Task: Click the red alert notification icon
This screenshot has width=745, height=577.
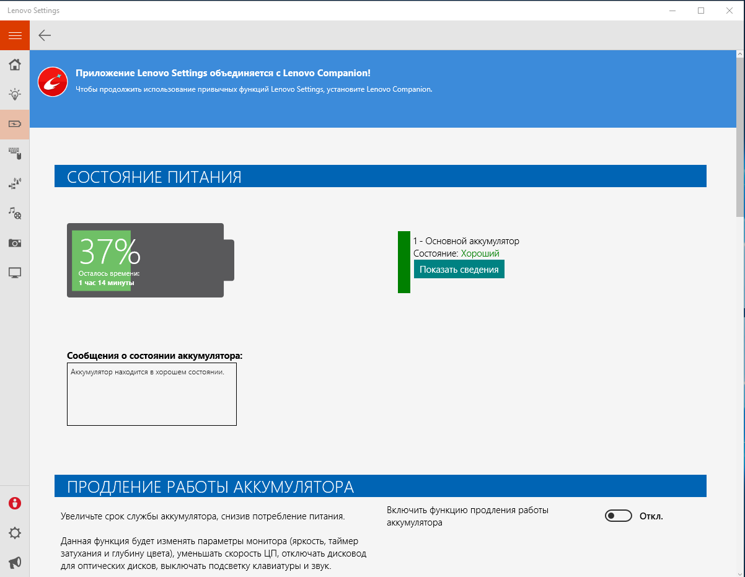Action: tap(15, 503)
